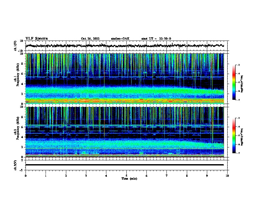The width and height of the screenshot is (256, 197).
Task: Click time axis tick label 6
Action: 147,176
